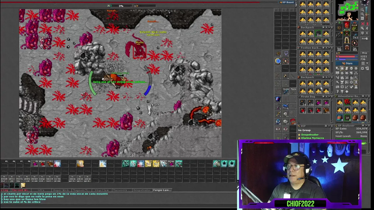
Task: Open The Unit Wi... chat tab
Action: tap(21, 190)
